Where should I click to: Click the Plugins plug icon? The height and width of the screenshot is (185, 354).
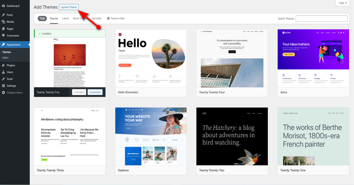3,65
